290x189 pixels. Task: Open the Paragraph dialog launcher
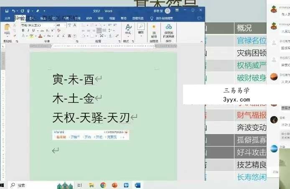coord(120,42)
